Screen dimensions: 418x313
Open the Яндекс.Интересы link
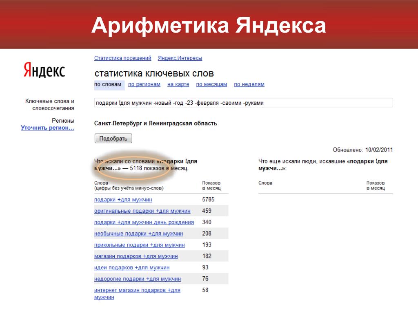[x=180, y=58]
